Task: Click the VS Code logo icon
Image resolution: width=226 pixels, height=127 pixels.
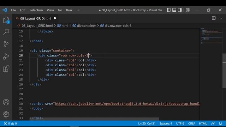Action: (x=5, y=10)
